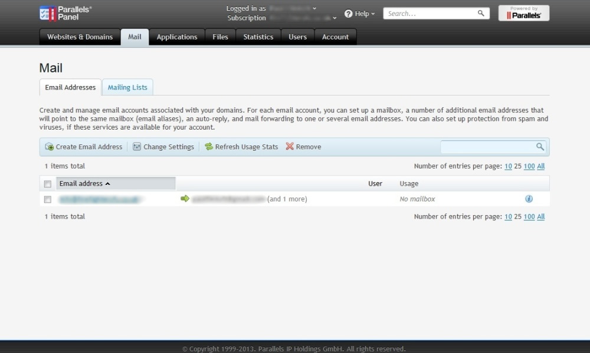Show 10 entries per page, bottom pager
The width and height of the screenshot is (590, 353).
coord(508,216)
